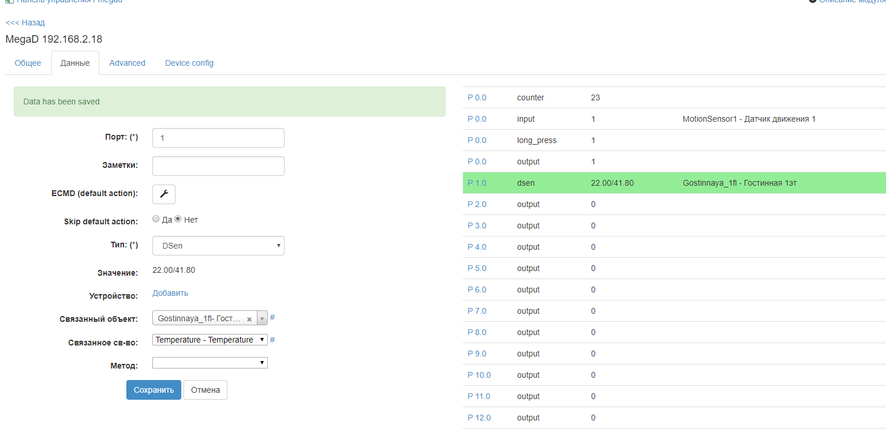Open the P 7.0 port link
The image size is (886, 436).
[477, 311]
